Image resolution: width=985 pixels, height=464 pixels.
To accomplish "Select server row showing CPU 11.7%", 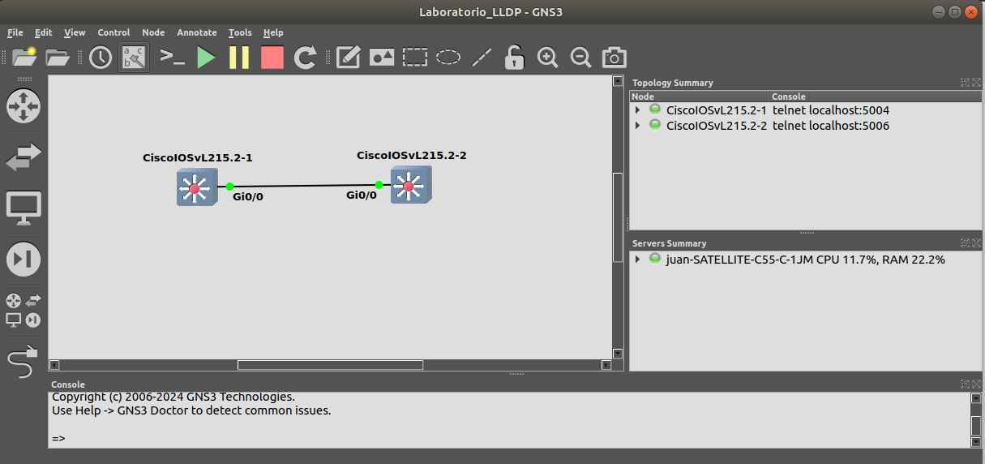I will tap(805, 260).
